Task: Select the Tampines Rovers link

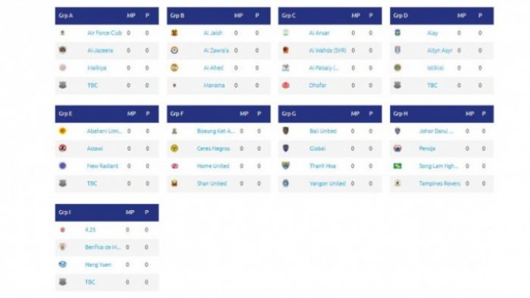Action: point(440,184)
